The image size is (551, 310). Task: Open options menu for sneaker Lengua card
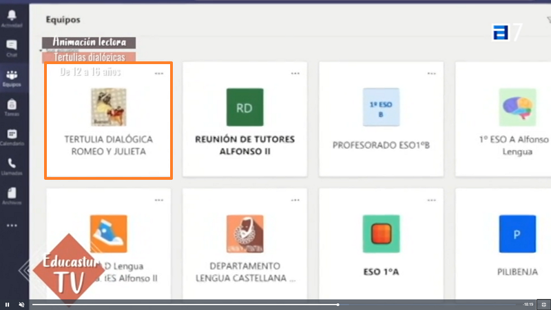(x=159, y=200)
